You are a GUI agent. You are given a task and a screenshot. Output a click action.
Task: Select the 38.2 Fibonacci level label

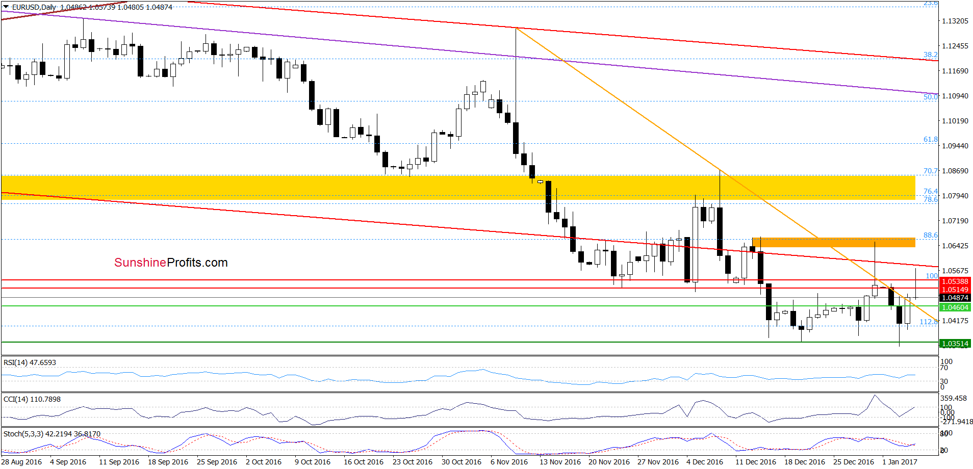930,55
